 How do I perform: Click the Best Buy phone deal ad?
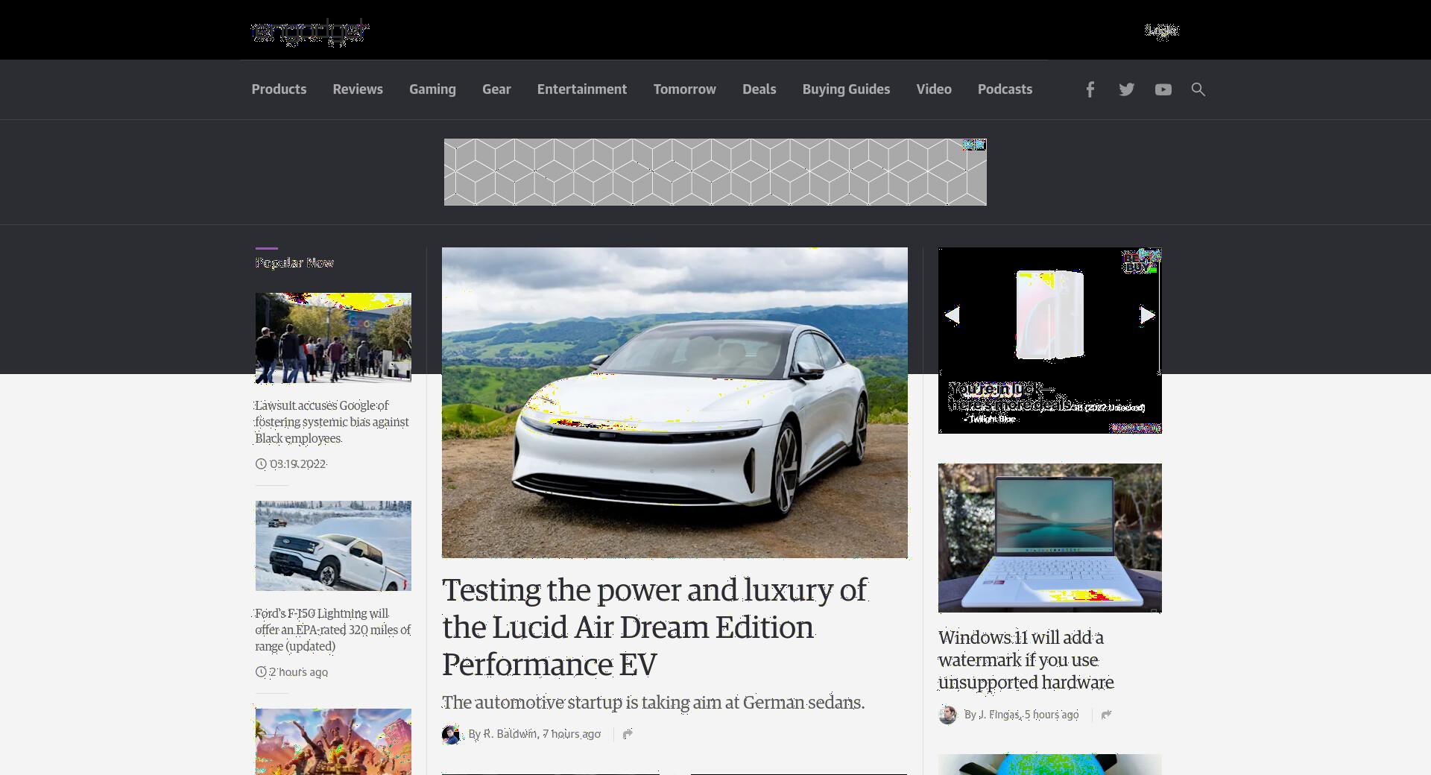[x=1049, y=341]
